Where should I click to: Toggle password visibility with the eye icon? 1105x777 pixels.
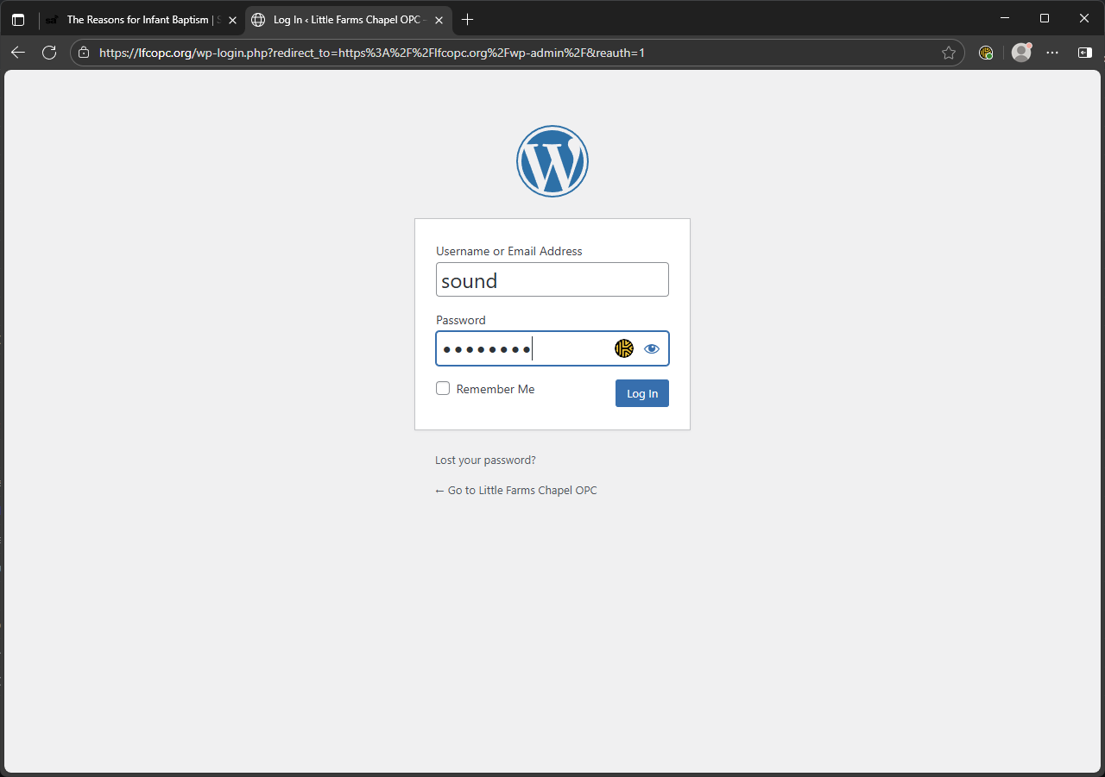[652, 348]
